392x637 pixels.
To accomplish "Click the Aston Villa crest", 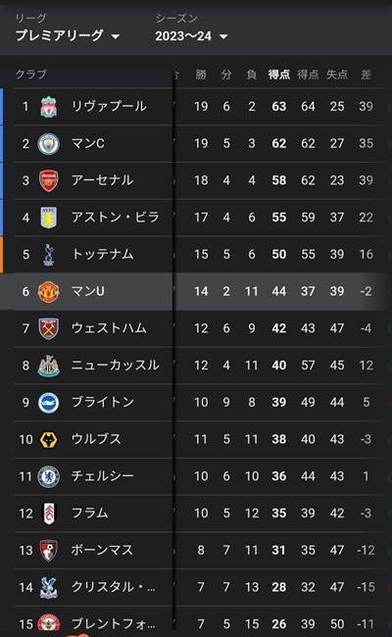I will pyautogui.click(x=49, y=218).
